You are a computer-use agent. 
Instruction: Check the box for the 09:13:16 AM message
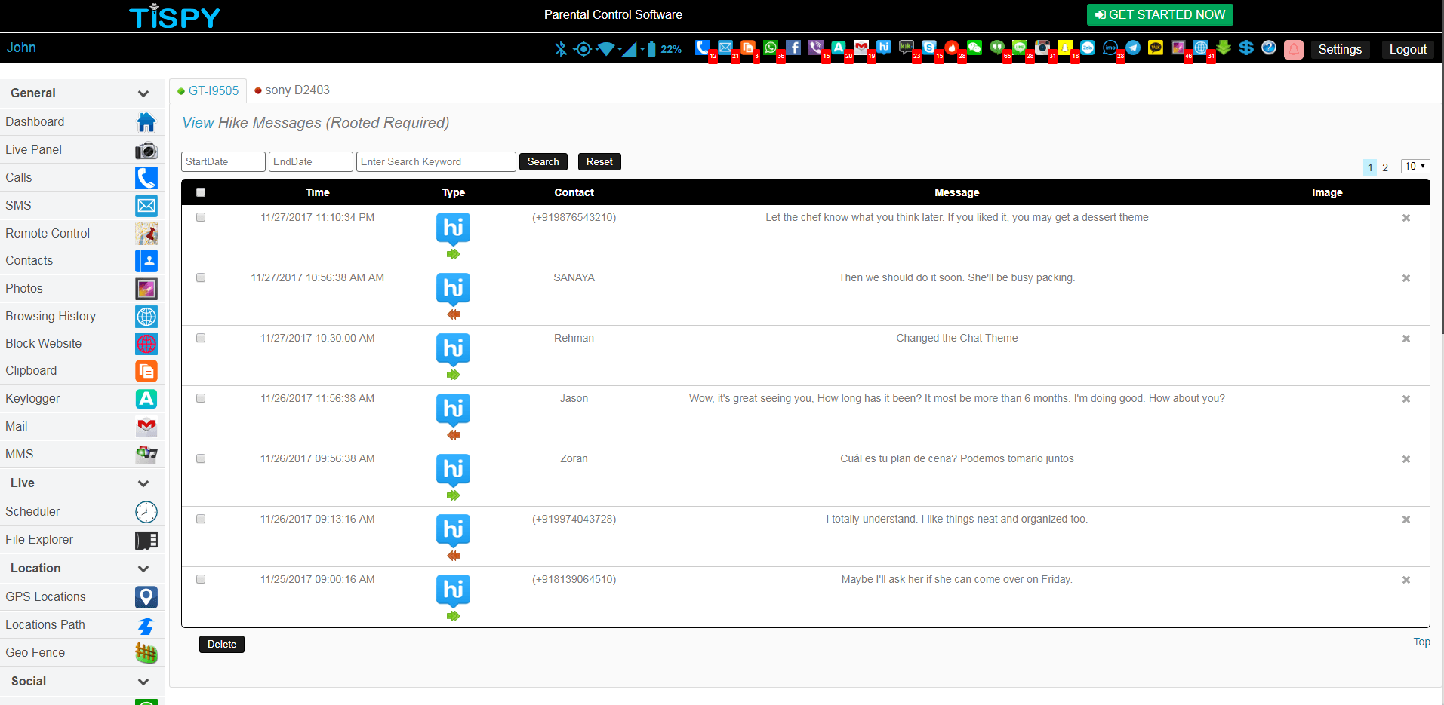click(x=201, y=519)
